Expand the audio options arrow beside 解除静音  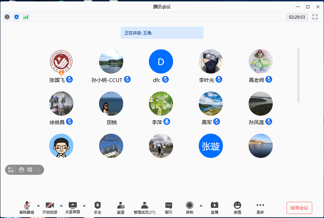coord(38,205)
